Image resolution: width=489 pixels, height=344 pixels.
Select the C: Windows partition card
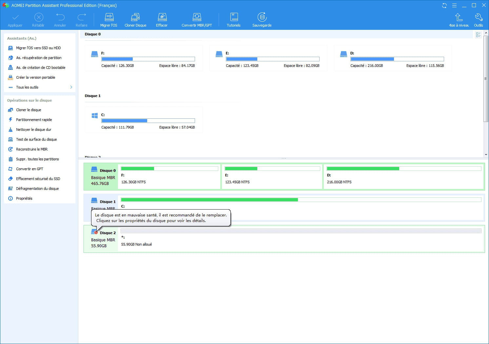(144, 120)
